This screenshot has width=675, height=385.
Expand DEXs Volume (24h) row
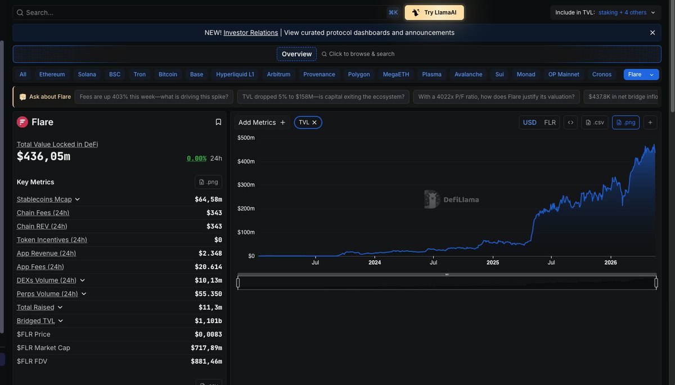tap(82, 280)
